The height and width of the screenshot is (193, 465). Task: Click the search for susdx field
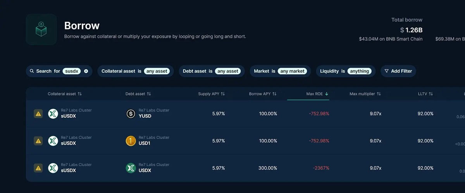coord(54,71)
